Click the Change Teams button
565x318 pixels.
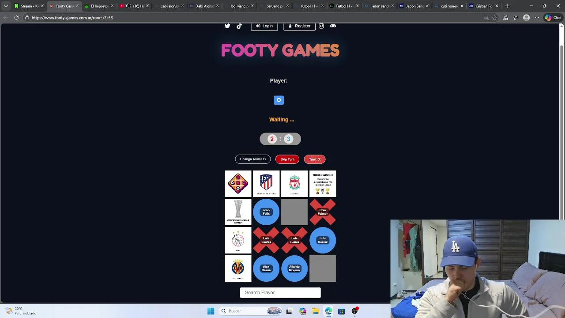[x=253, y=159]
